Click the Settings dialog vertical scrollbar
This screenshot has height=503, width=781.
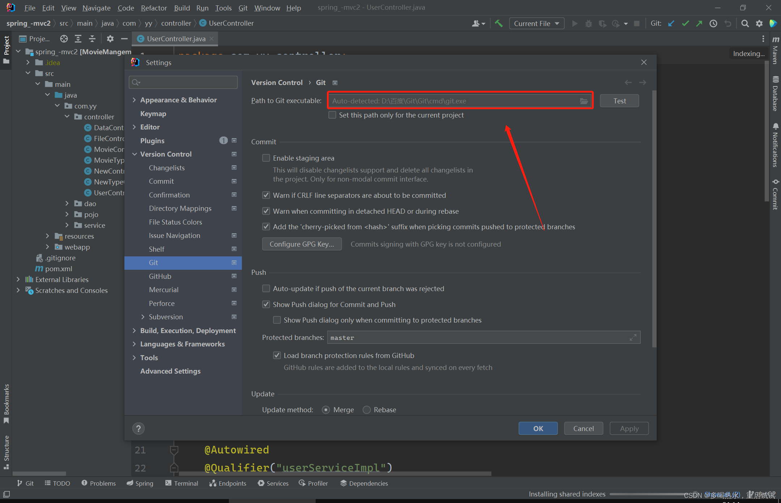pos(654,219)
